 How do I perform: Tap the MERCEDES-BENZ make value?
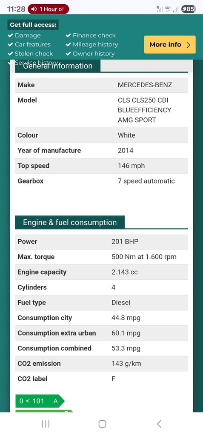pyautogui.click(x=145, y=85)
